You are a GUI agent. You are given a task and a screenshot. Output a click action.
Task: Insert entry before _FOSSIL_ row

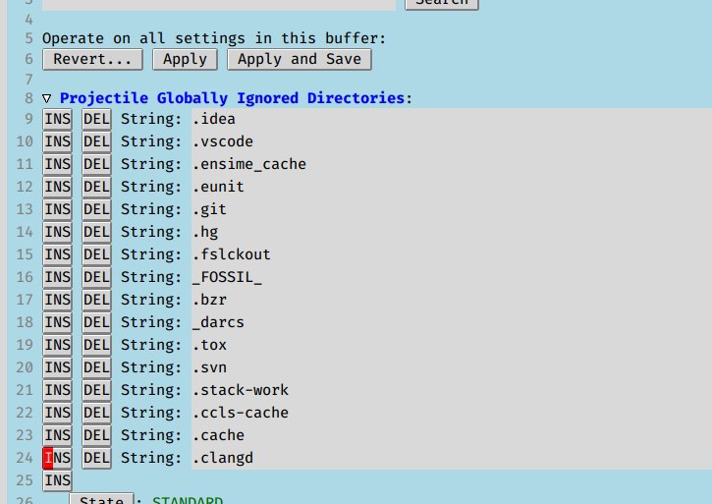coord(57,278)
